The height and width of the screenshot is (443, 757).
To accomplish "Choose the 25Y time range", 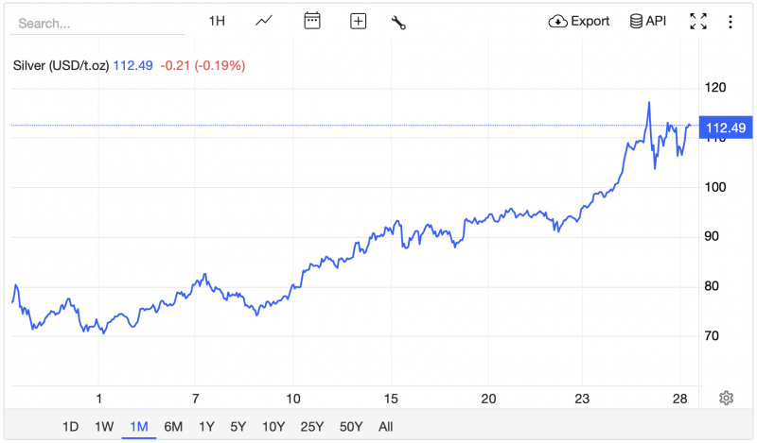I will click(312, 426).
